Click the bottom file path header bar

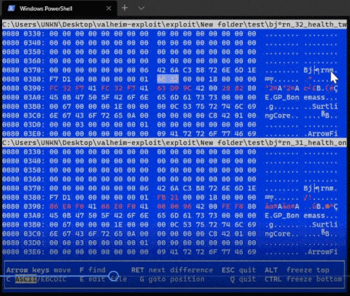tap(174, 143)
